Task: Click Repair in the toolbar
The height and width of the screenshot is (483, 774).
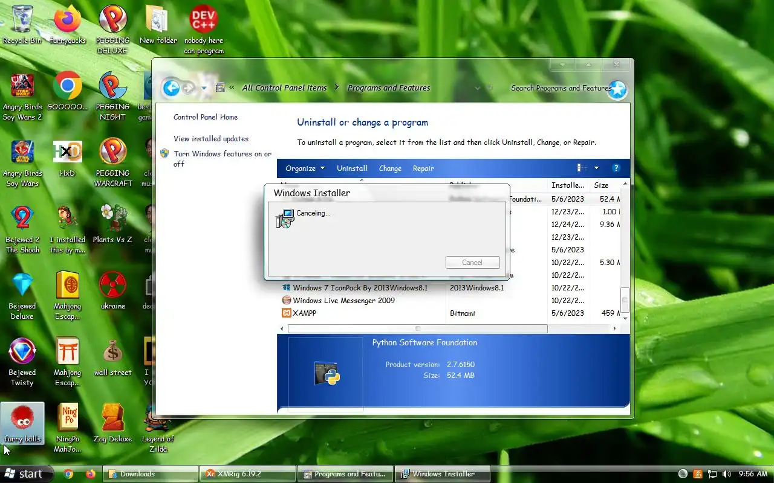Action: click(x=423, y=168)
